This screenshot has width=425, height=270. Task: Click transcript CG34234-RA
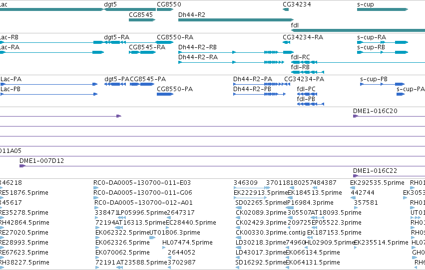coord(303,37)
